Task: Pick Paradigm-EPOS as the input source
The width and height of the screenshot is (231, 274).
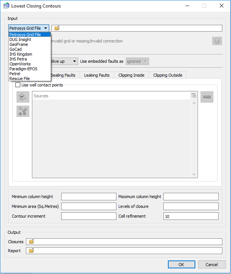Action: (x=23, y=69)
